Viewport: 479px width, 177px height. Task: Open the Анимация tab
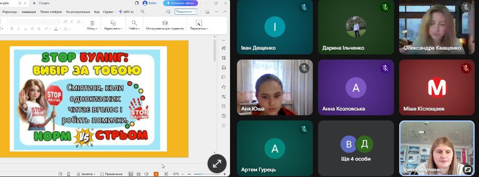click(29, 12)
